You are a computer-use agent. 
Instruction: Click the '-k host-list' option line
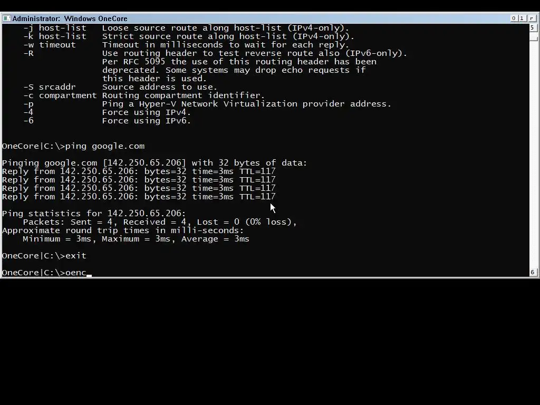(189, 36)
